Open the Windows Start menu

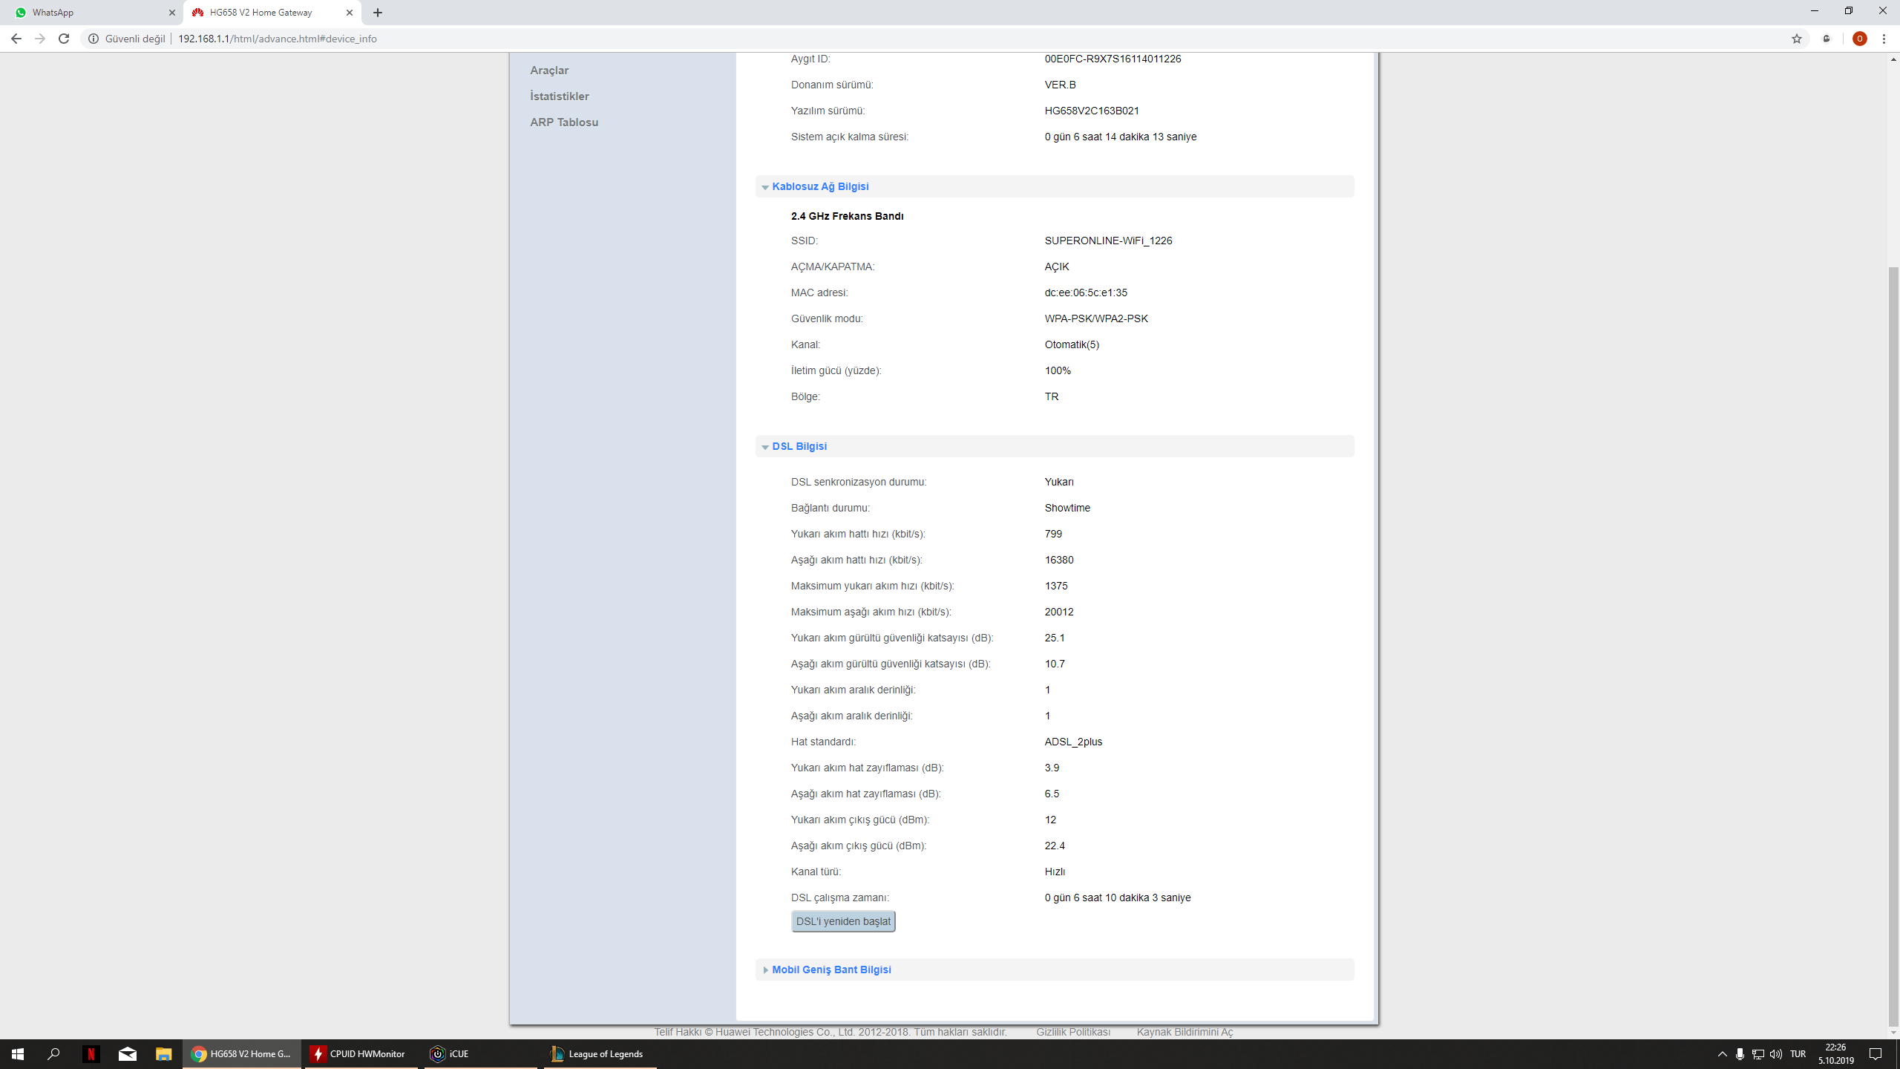(18, 1053)
